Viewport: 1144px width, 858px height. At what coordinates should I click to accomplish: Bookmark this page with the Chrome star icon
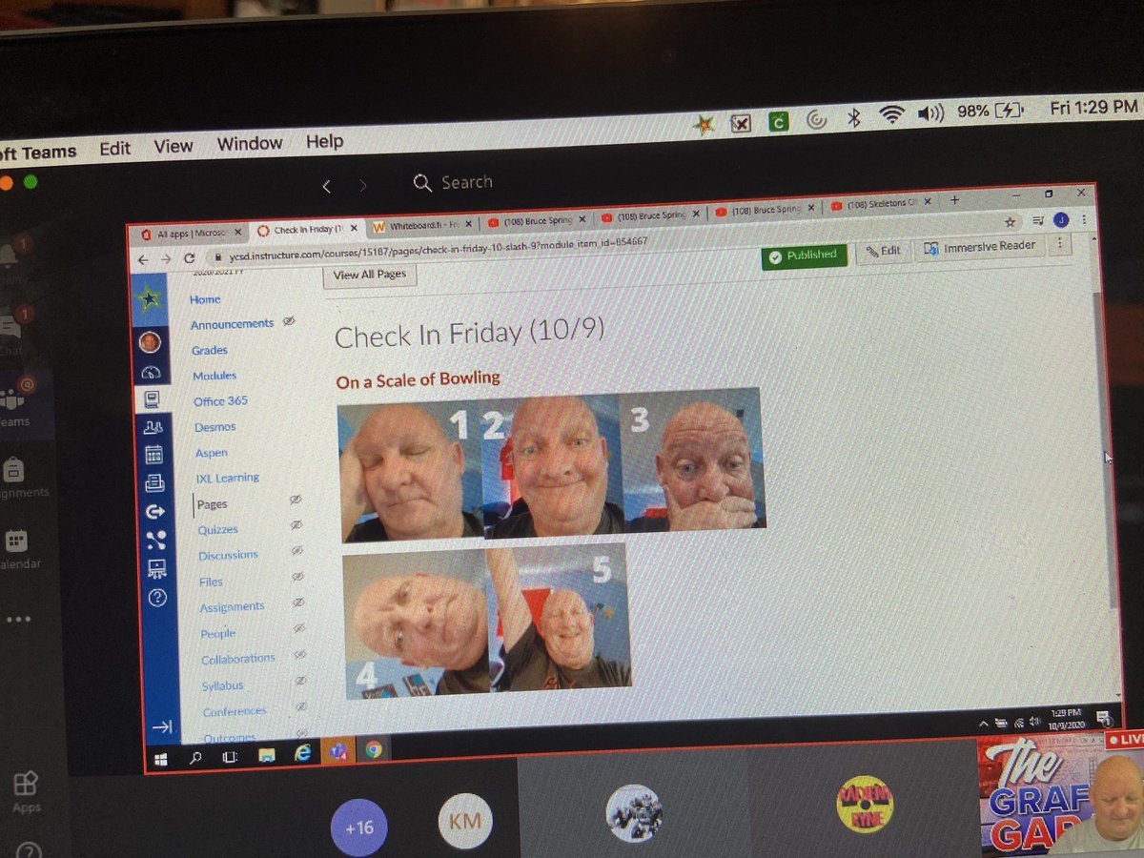click(x=1011, y=221)
